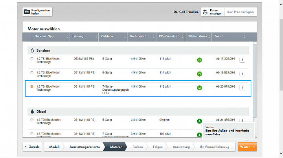Open info for the 17.325,00 € engine
Image resolution: width=283 pixels, height=158 pixels.
pos(242,59)
